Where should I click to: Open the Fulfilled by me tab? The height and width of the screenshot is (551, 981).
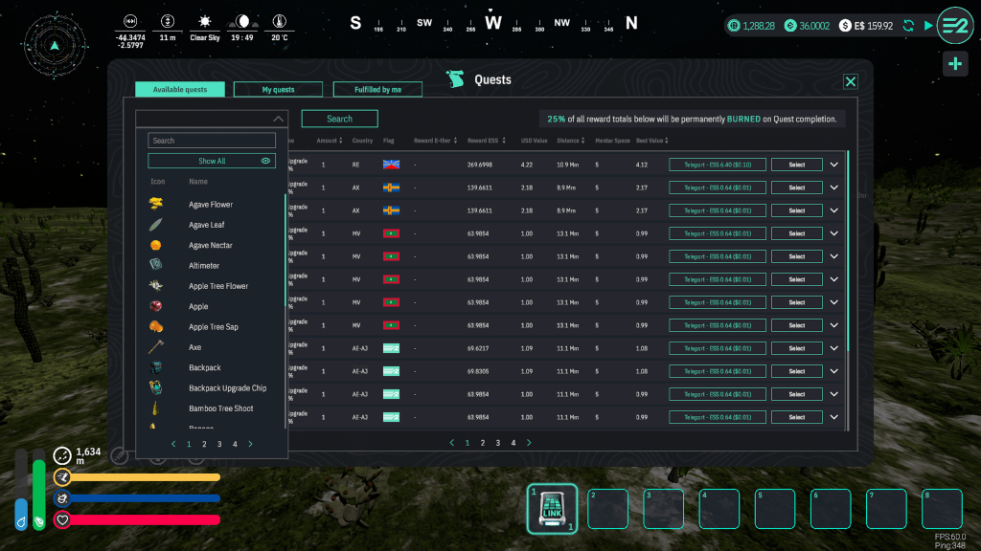click(x=377, y=89)
